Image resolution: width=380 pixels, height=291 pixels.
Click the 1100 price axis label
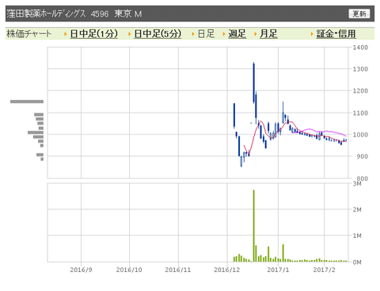(x=360, y=113)
